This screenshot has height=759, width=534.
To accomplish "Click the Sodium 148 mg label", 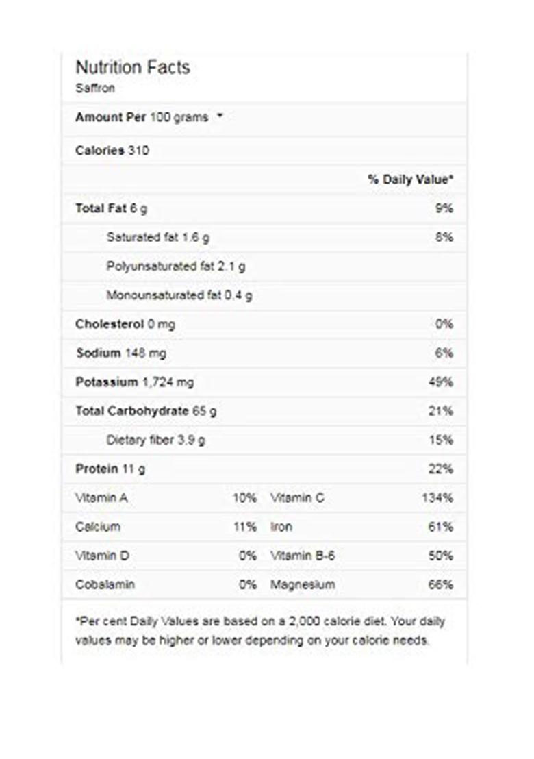I will 120,353.
